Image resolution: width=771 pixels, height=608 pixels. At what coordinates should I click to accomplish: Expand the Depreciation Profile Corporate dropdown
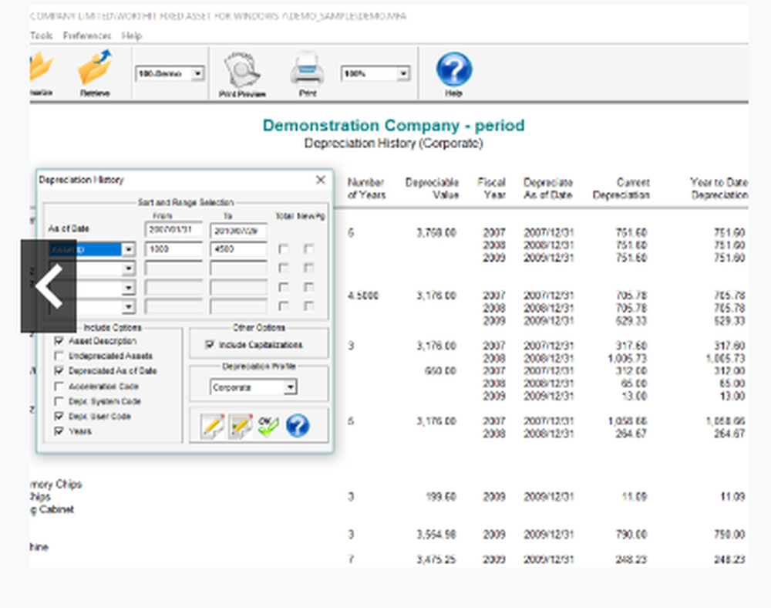point(289,387)
